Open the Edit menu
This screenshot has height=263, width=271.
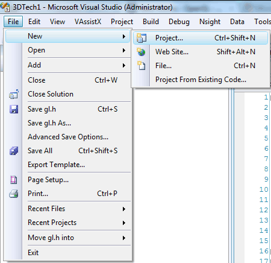point(34,22)
